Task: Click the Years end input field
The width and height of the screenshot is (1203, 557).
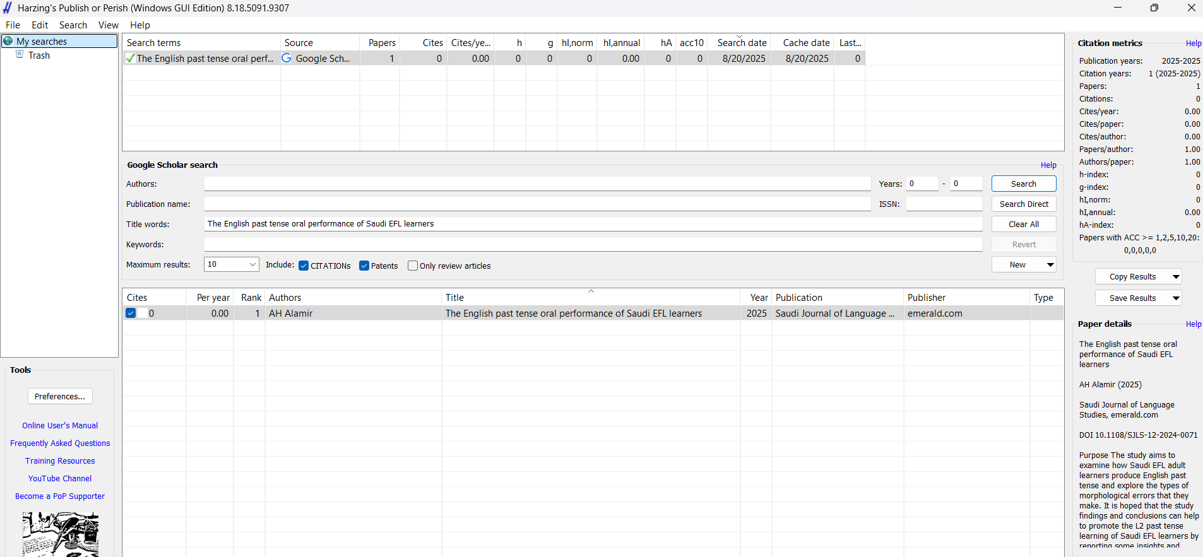Action: [966, 184]
